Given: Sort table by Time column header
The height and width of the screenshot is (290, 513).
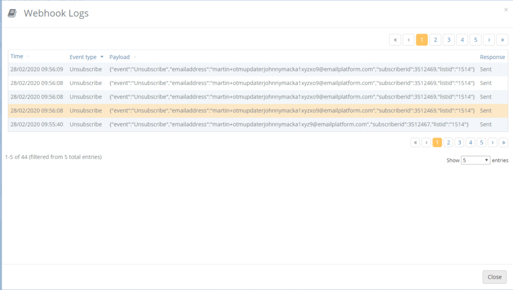Looking at the screenshot, I should pyautogui.click(x=17, y=56).
